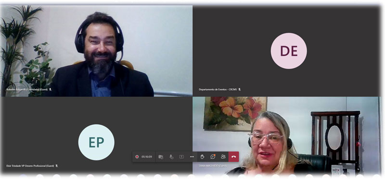Toggle the camera on in meeting toolbar
The width and height of the screenshot is (385, 179).
[x=161, y=157]
